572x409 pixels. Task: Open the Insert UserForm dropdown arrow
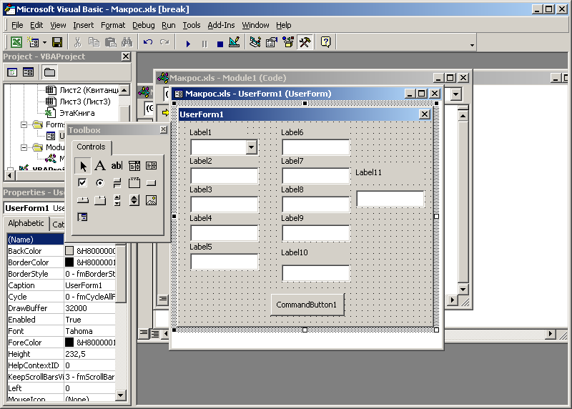click(x=44, y=43)
